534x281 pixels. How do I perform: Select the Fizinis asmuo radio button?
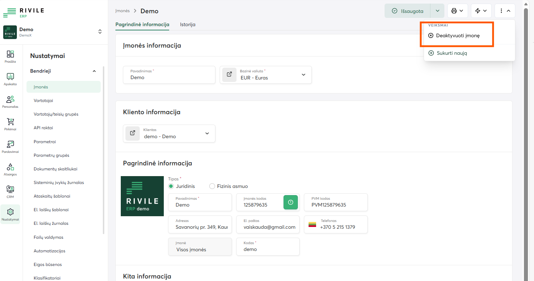[x=212, y=186]
